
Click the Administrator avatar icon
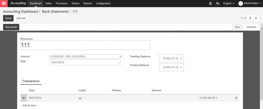(240, 3)
